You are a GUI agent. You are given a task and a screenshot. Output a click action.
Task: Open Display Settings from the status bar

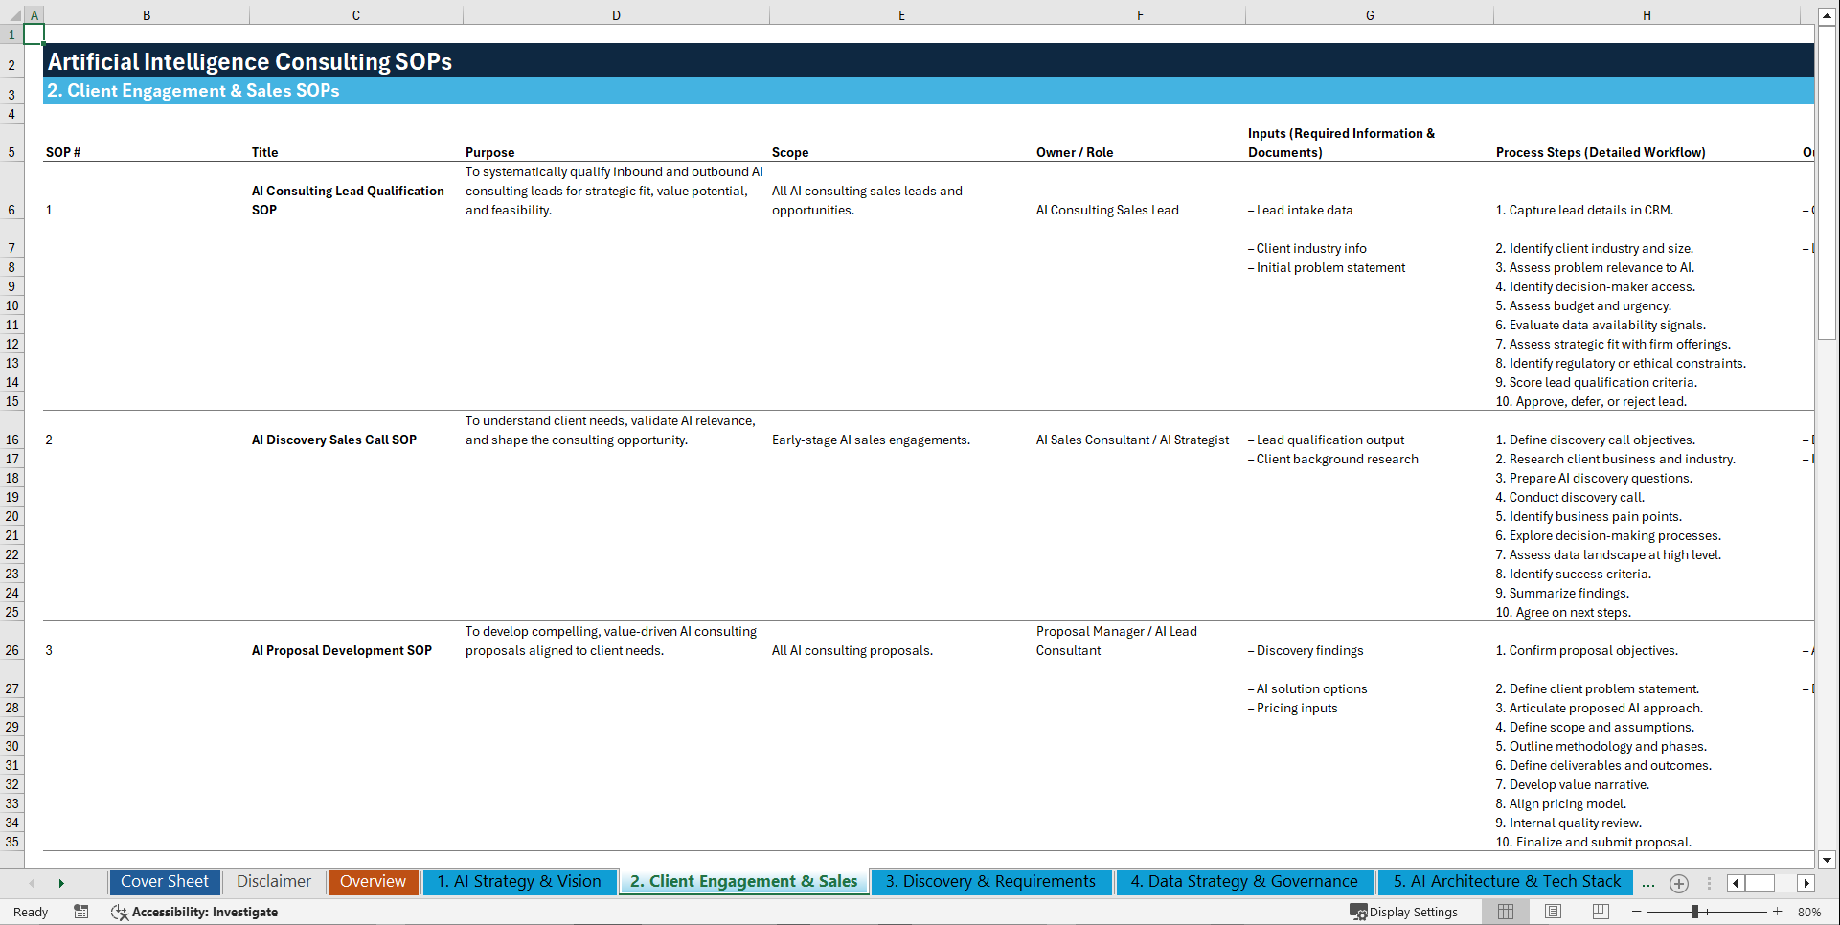pyautogui.click(x=1405, y=912)
